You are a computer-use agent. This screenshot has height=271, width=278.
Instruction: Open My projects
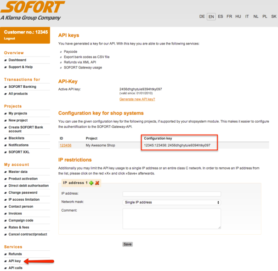18,113
